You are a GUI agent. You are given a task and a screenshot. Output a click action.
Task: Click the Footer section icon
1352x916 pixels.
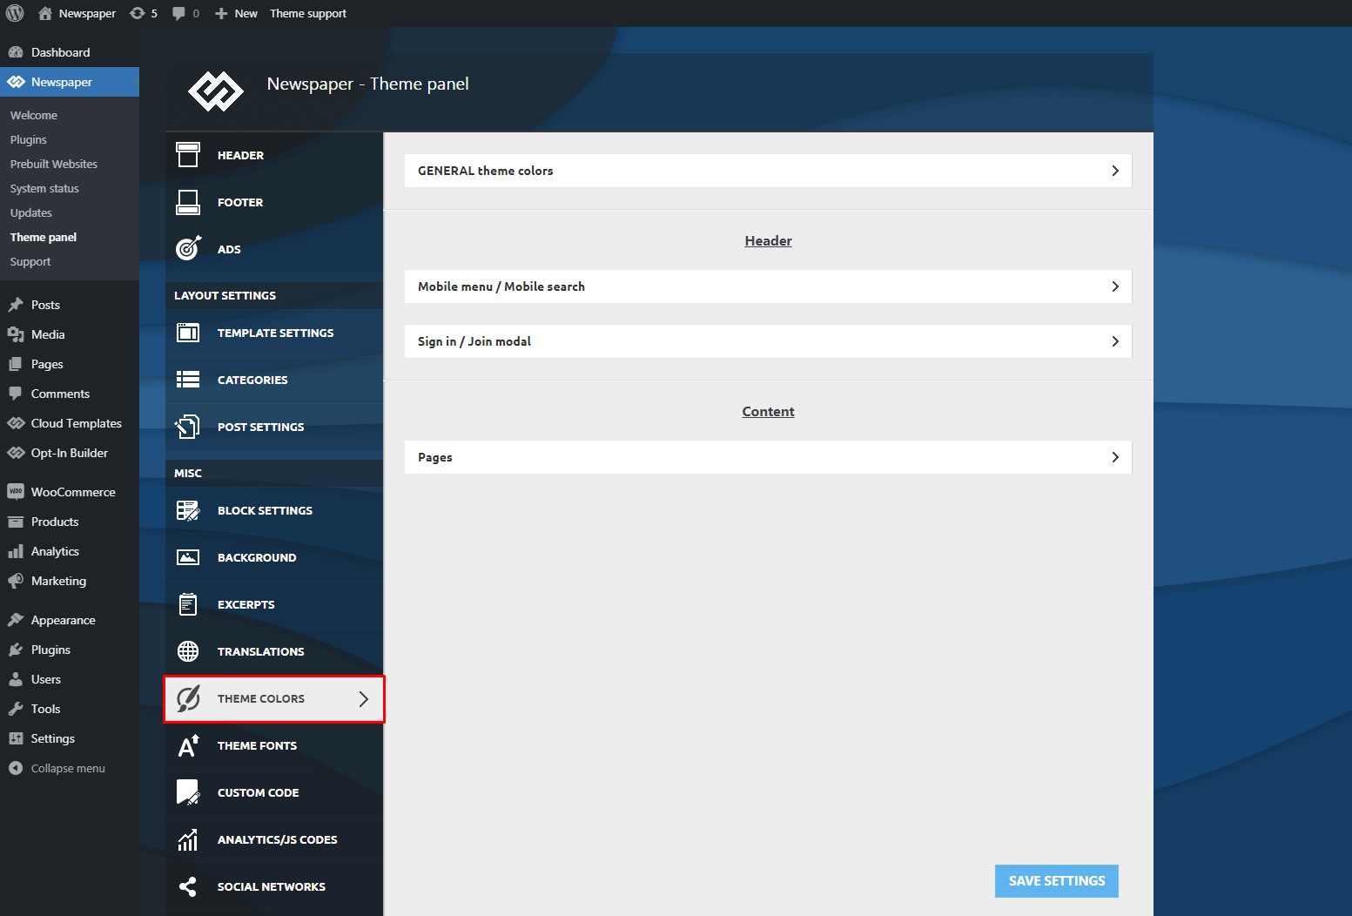(188, 202)
